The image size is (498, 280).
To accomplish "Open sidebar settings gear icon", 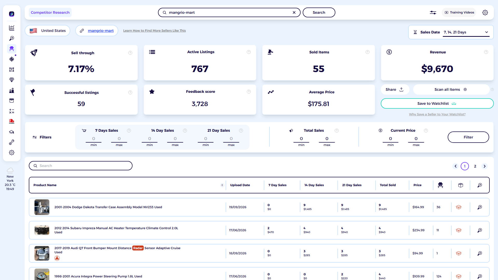I will (12, 153).
